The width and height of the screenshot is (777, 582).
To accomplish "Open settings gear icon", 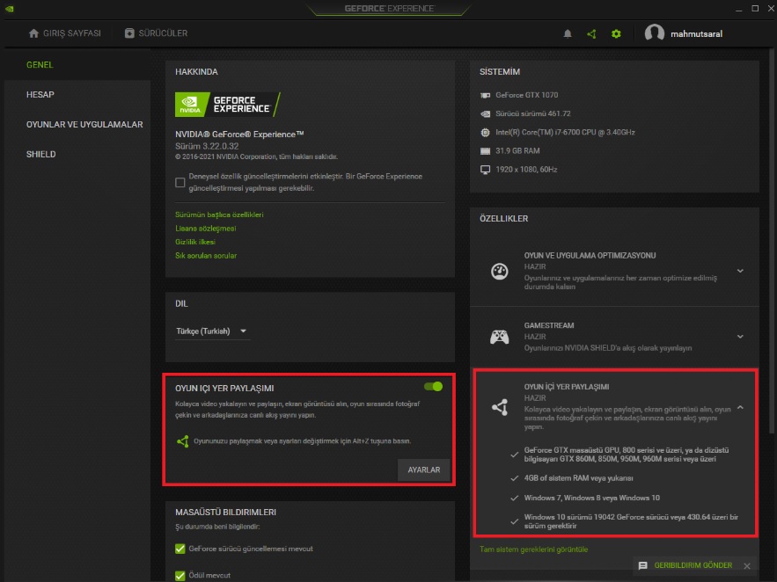I will pyautogui.click(x=616, y=33).
